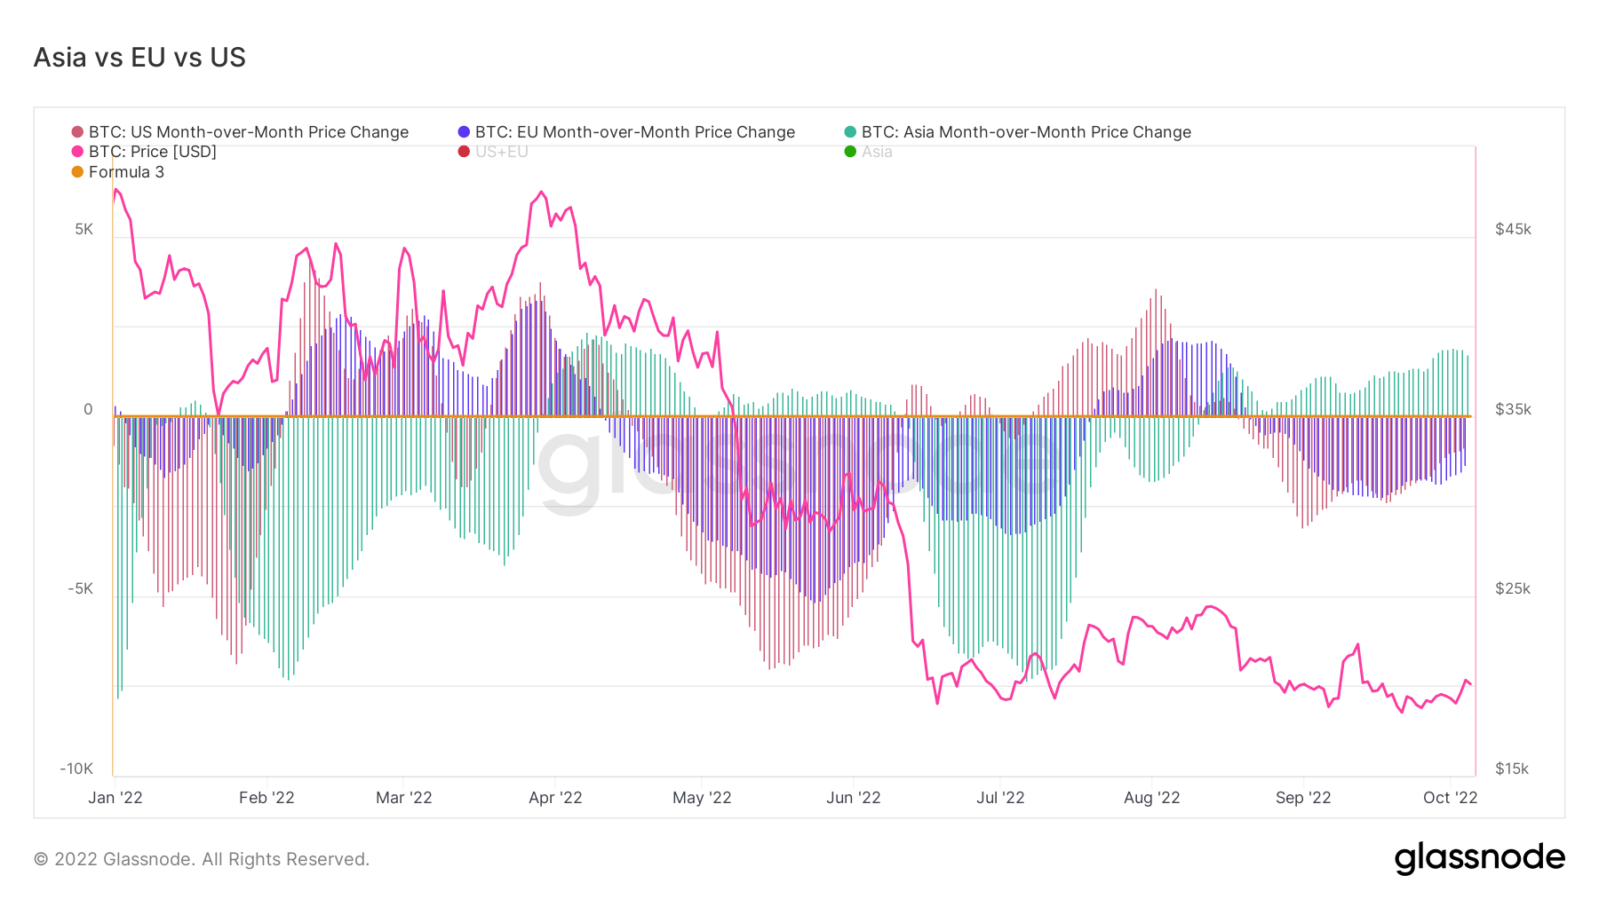Click the pink BTC Price legend dot
Viewport: 1599px width, 899px height.
78,152
